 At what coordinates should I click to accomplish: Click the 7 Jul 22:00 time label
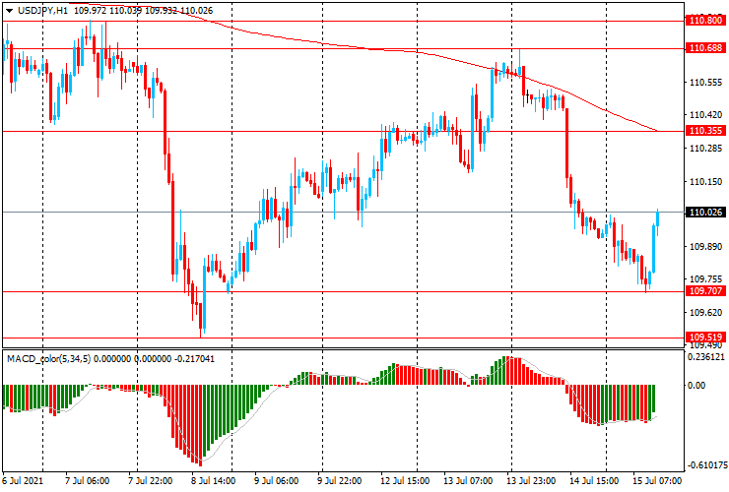coord(150,480)
